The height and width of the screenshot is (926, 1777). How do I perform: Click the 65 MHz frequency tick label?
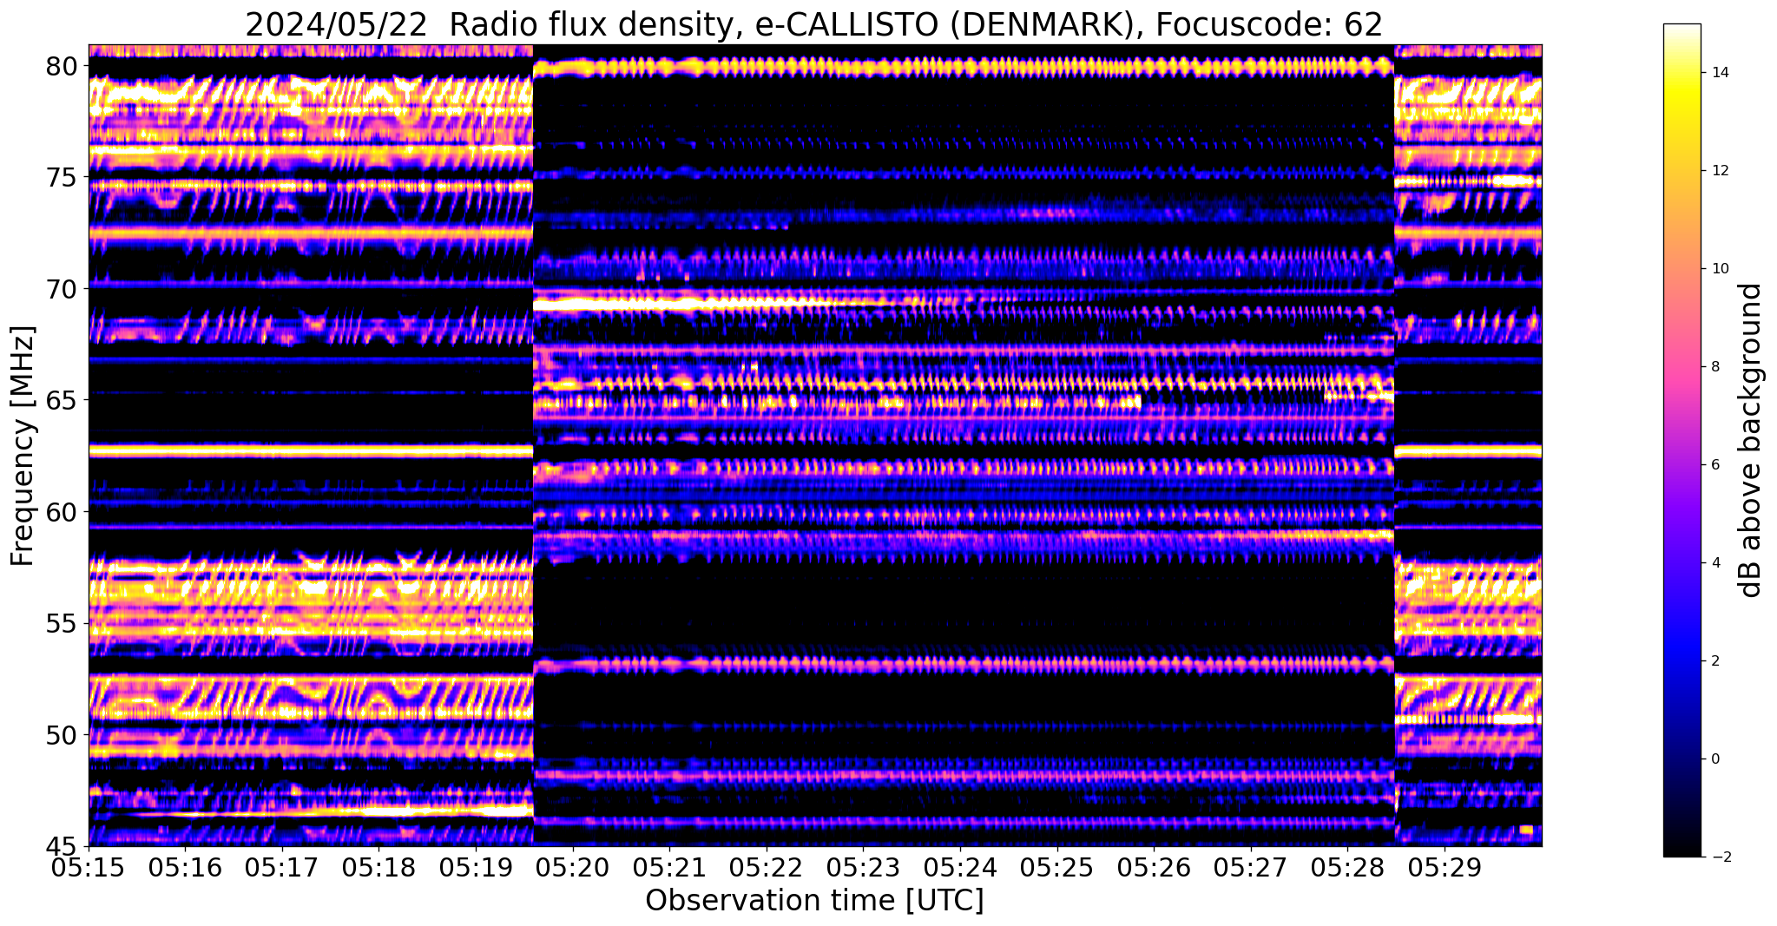[61, 400]
